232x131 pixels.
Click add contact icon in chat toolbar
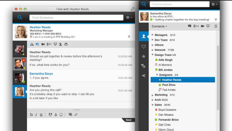coord(60,44)
